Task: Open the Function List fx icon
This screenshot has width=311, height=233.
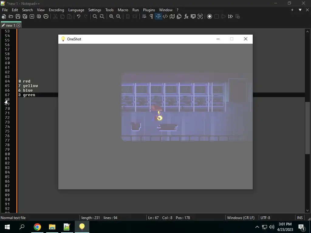Action: click(186, 16)
